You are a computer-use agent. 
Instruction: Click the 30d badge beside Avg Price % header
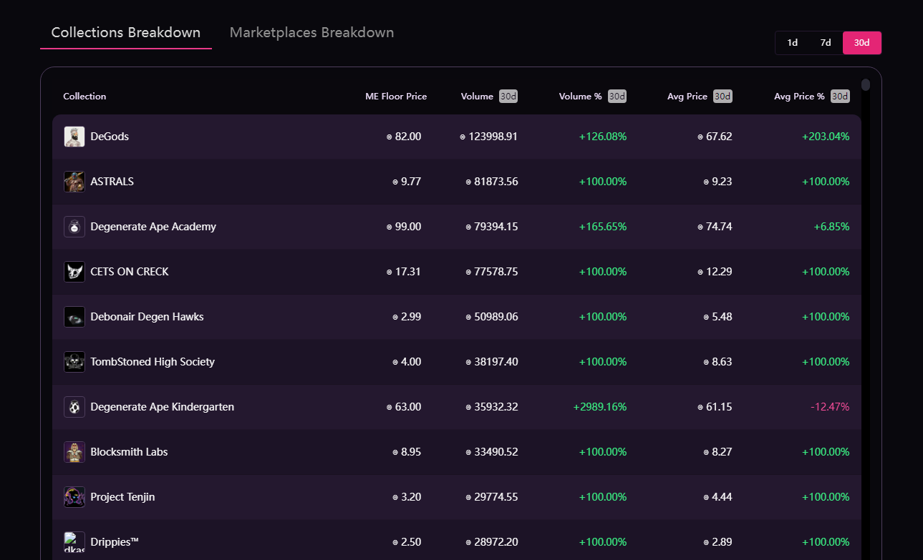coord(841,97)
